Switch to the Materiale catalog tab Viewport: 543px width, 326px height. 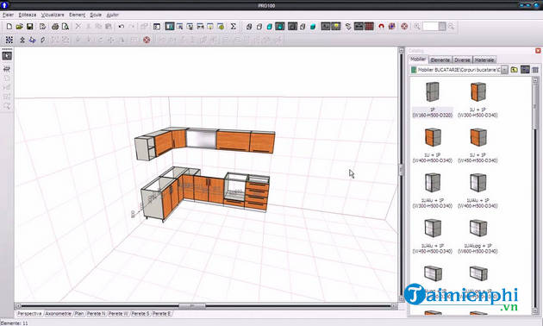[484, 60]
